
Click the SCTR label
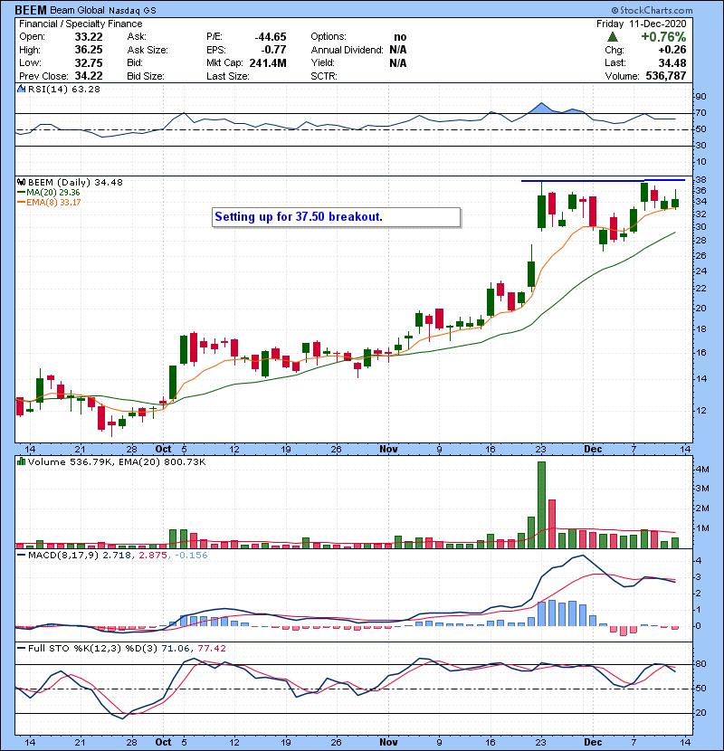pos(324,76)
